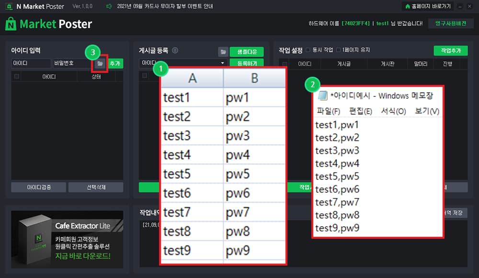Click the N Market Poster logo

48,24
